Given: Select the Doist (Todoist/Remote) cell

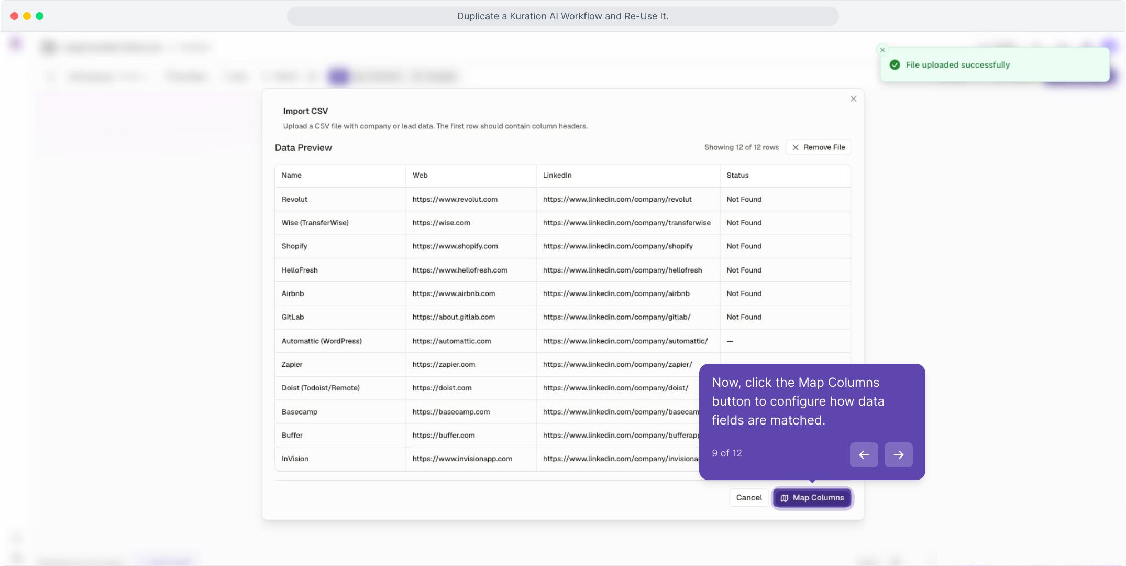Looking at the screenshot, I should 340,388.
